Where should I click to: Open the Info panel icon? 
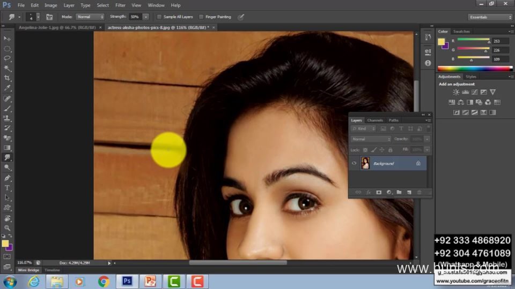(428, 63)
